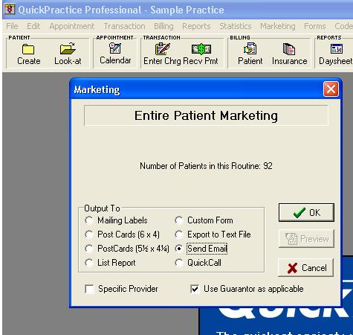Image resolution: width=353 pixels, height=335 pixels.
Task: Open the Forms menu
Action: (315, 26)
